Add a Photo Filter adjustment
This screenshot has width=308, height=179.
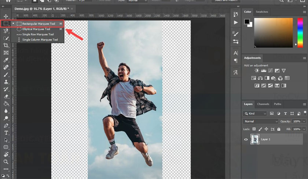click(274, 78)
